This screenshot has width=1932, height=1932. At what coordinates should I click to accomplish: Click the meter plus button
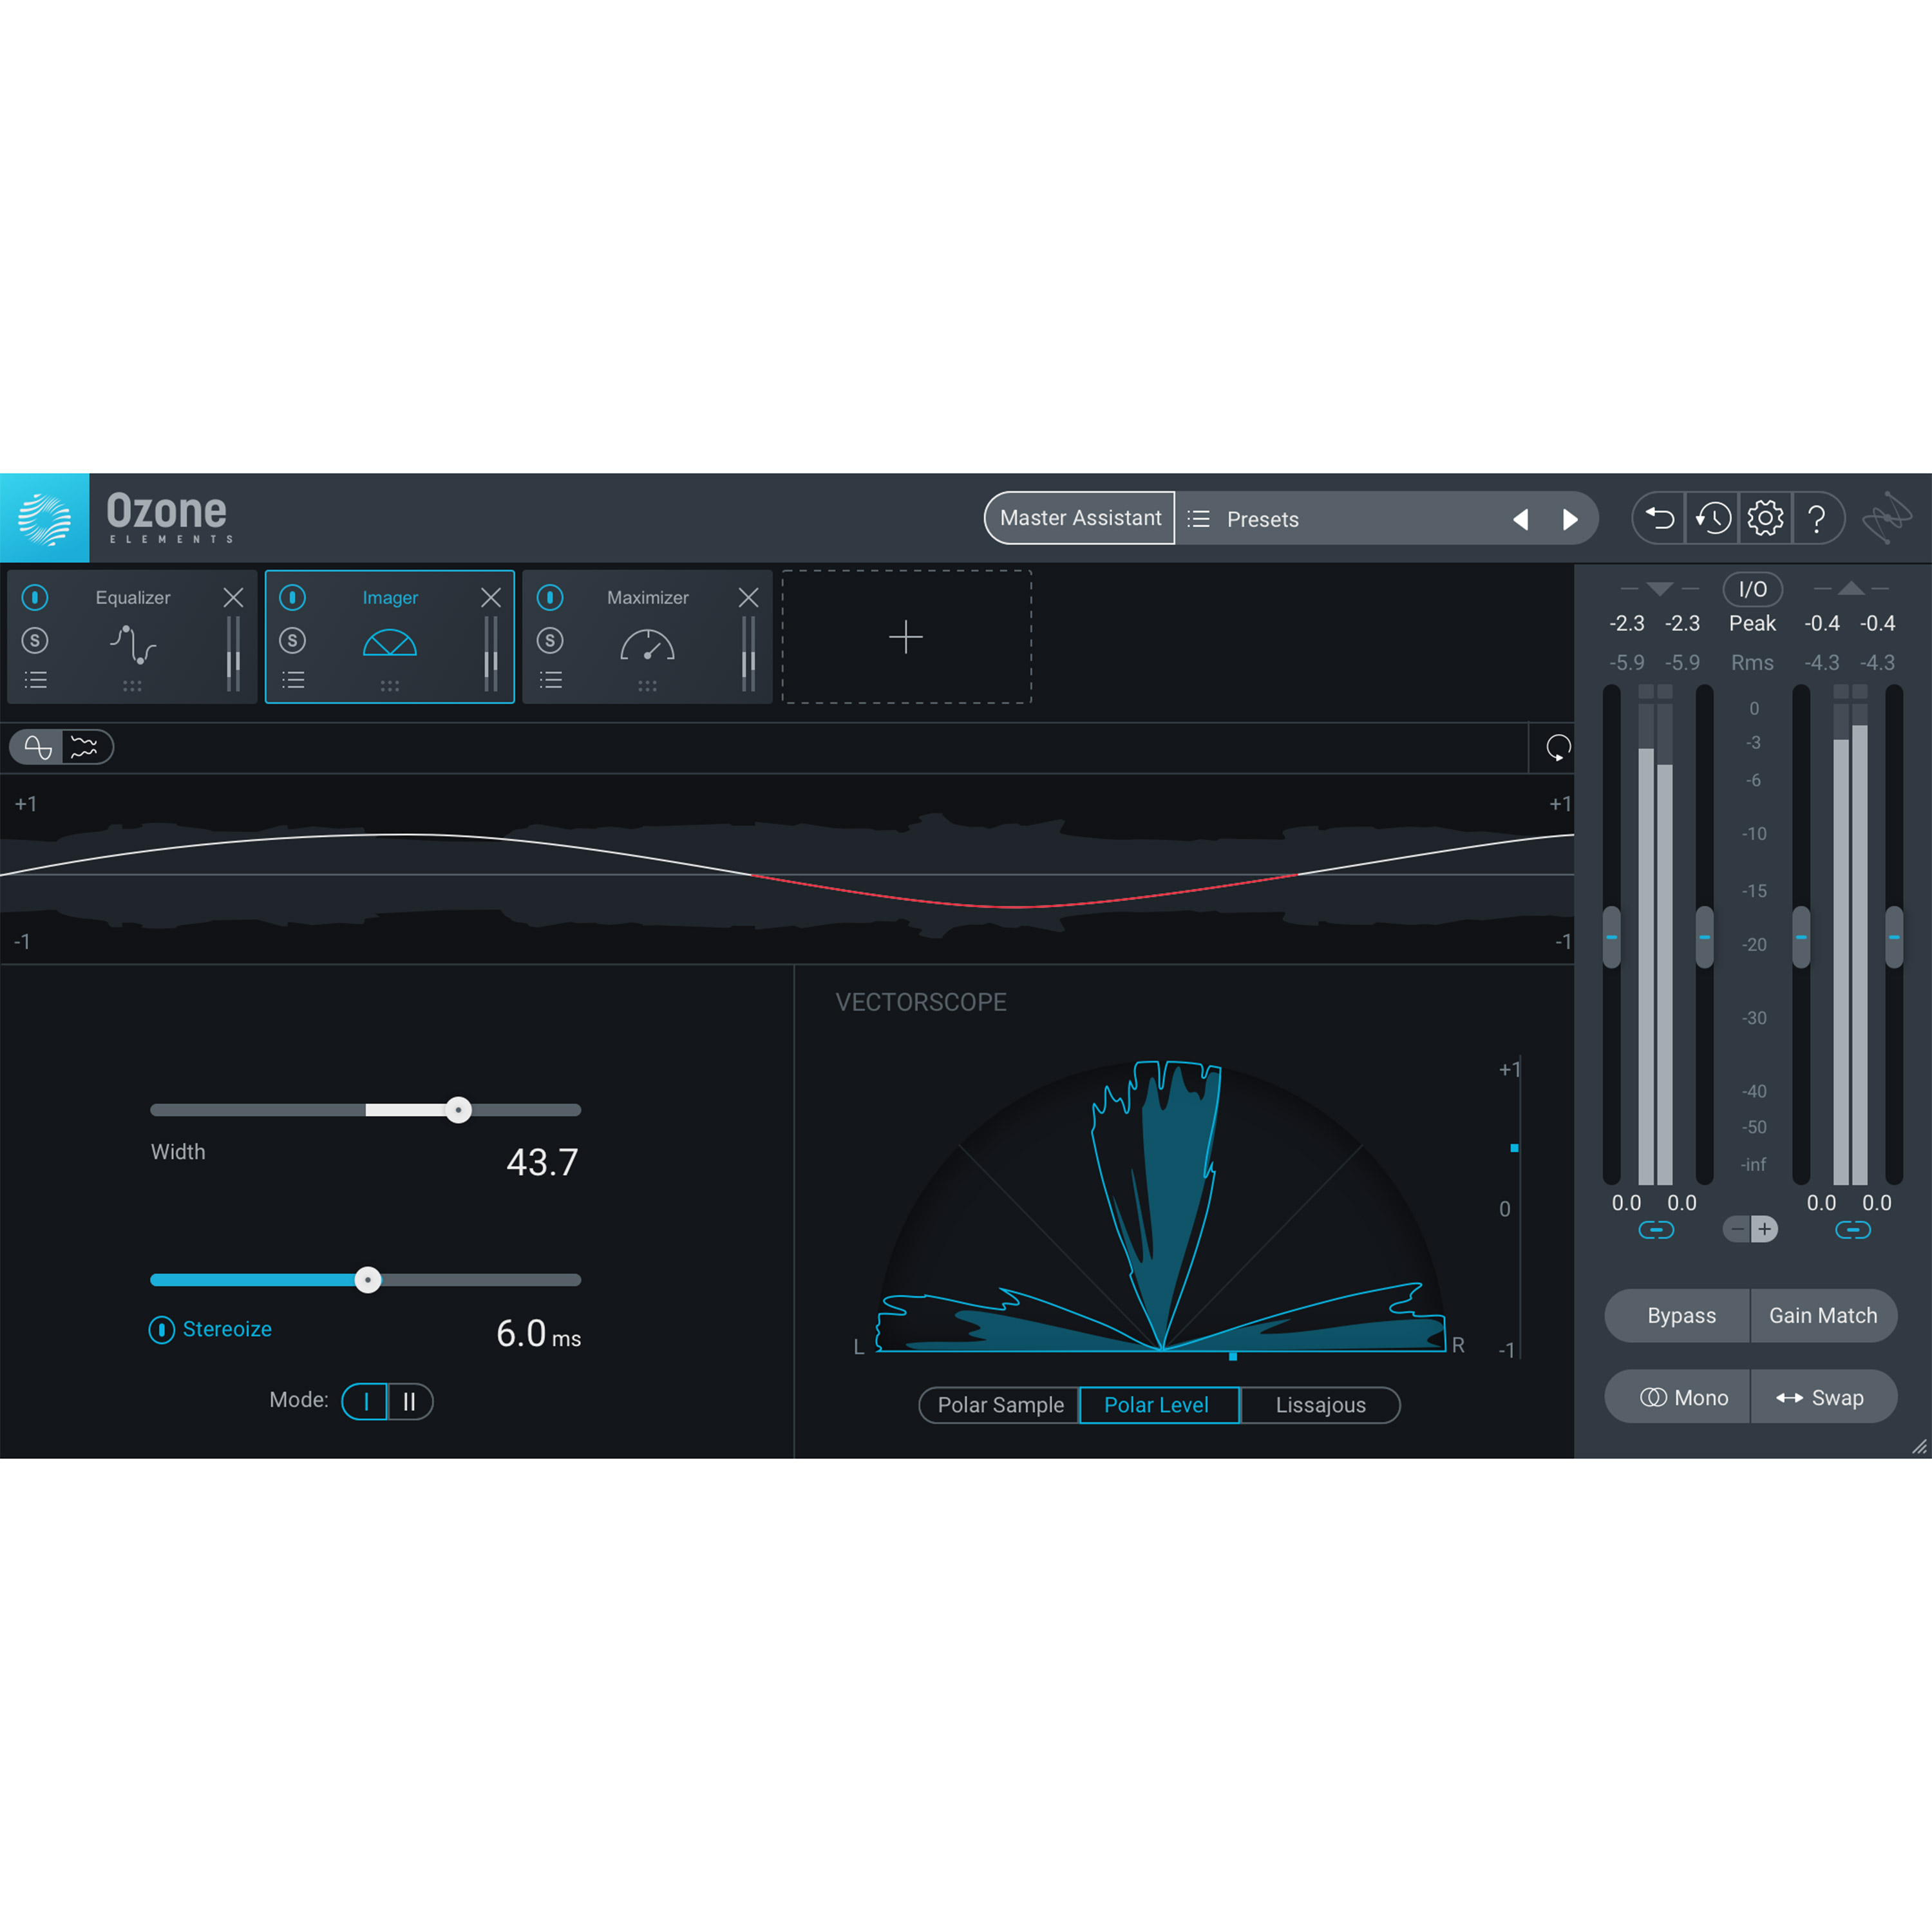(1765, 1229)
